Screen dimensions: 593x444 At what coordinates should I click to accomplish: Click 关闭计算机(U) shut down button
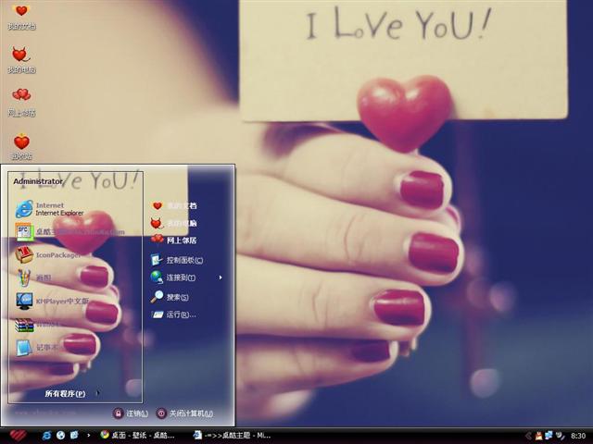(x=185, y=413)
